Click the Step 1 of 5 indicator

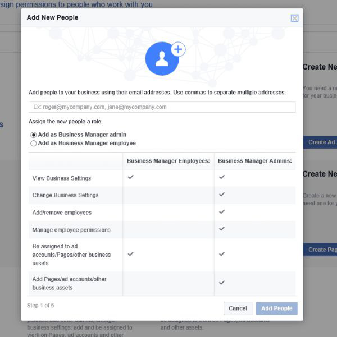(41, 306)
